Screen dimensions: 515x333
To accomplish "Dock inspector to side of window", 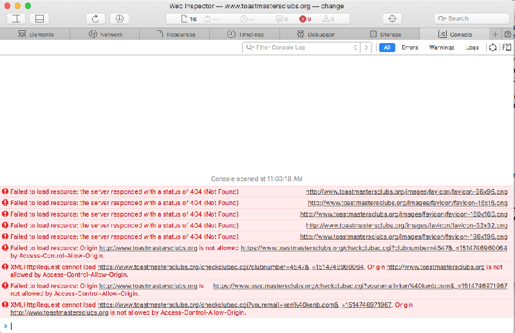I will click(16, 19).
